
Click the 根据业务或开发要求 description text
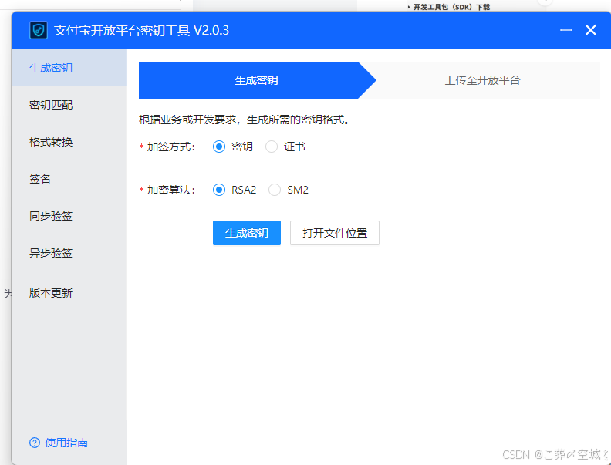point(245,120)
